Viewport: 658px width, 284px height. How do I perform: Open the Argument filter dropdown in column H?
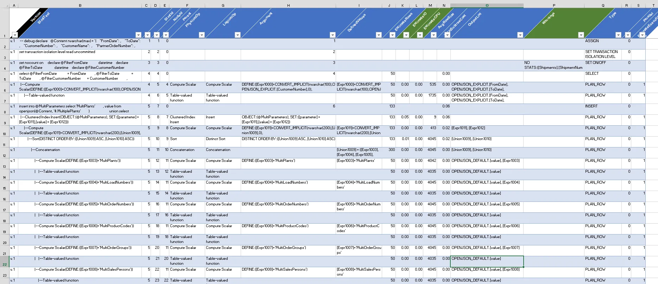click(x=333, y=35)
